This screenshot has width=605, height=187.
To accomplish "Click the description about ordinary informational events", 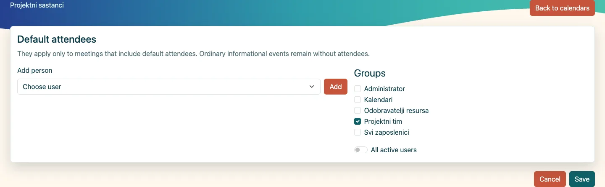I will tap(193, 54).
